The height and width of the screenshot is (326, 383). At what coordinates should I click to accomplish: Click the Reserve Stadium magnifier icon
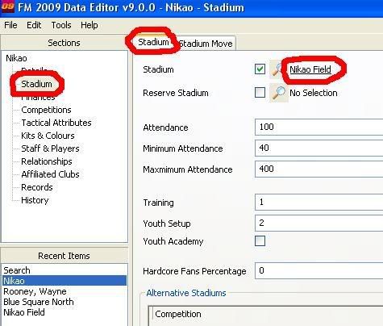(x=279, y=93)
